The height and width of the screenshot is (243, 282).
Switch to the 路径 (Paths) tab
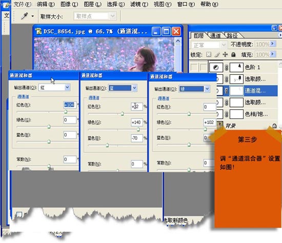pos(232,35)
